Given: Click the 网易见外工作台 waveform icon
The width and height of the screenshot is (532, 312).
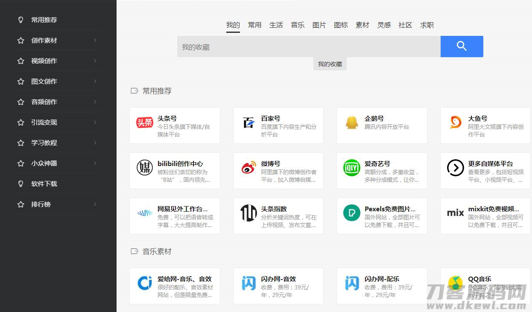Looking at the screenshot, I should coord(145,213).
